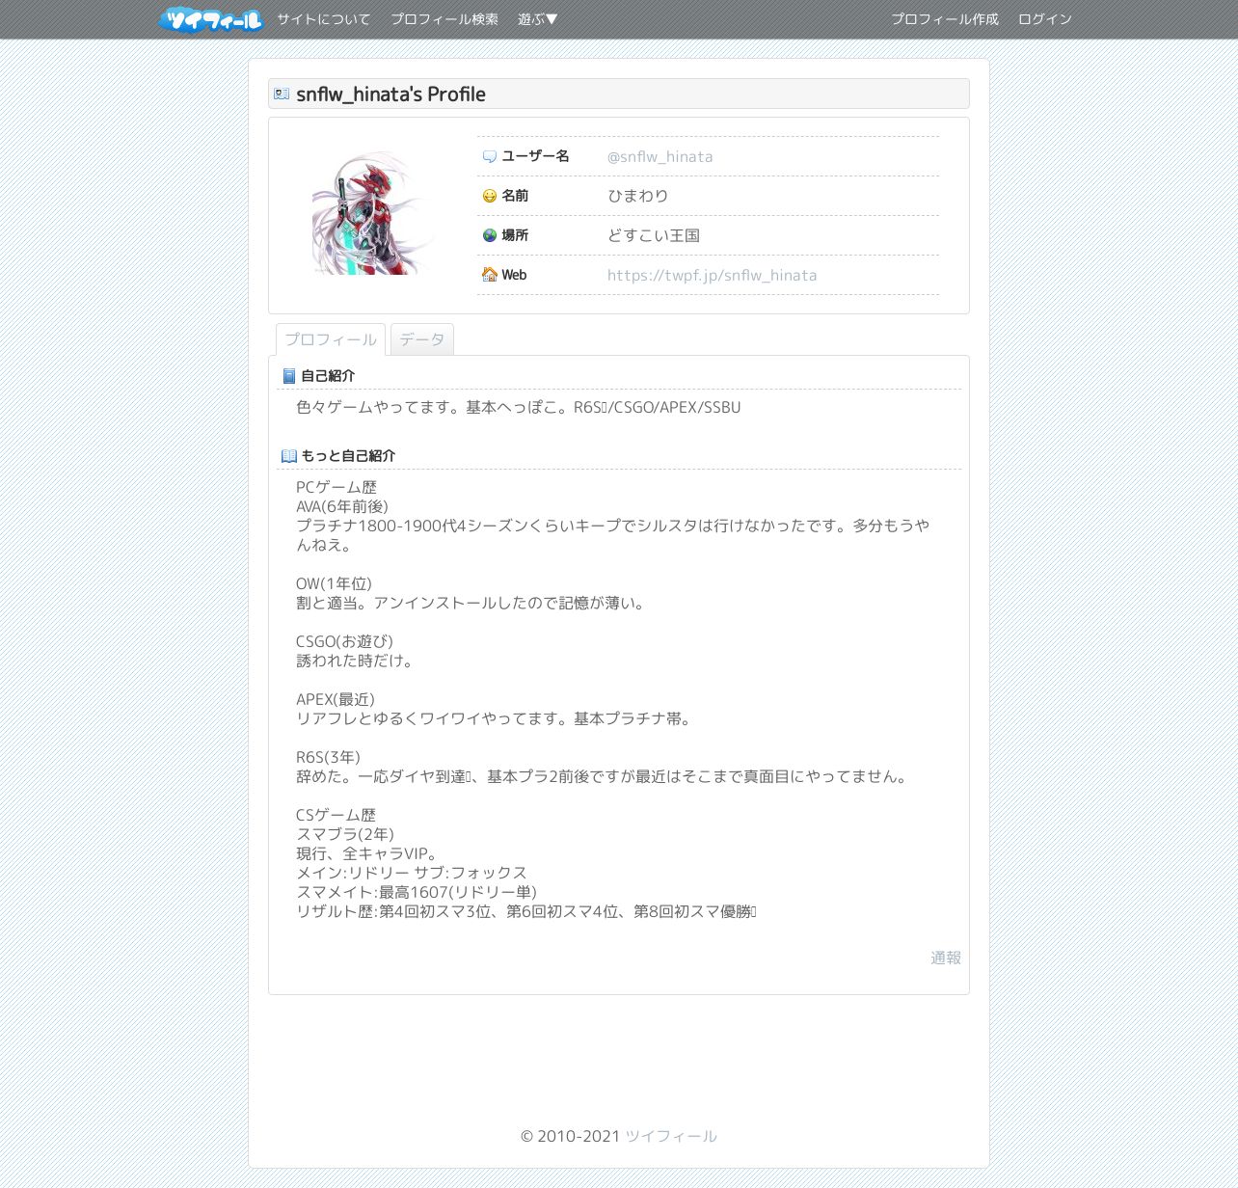Image resolution: width=1238 pixels, height=1188 pixels.
Task: Click the メイン:リドリー サブ:フォックス line
Action: (x=412, y=873)
